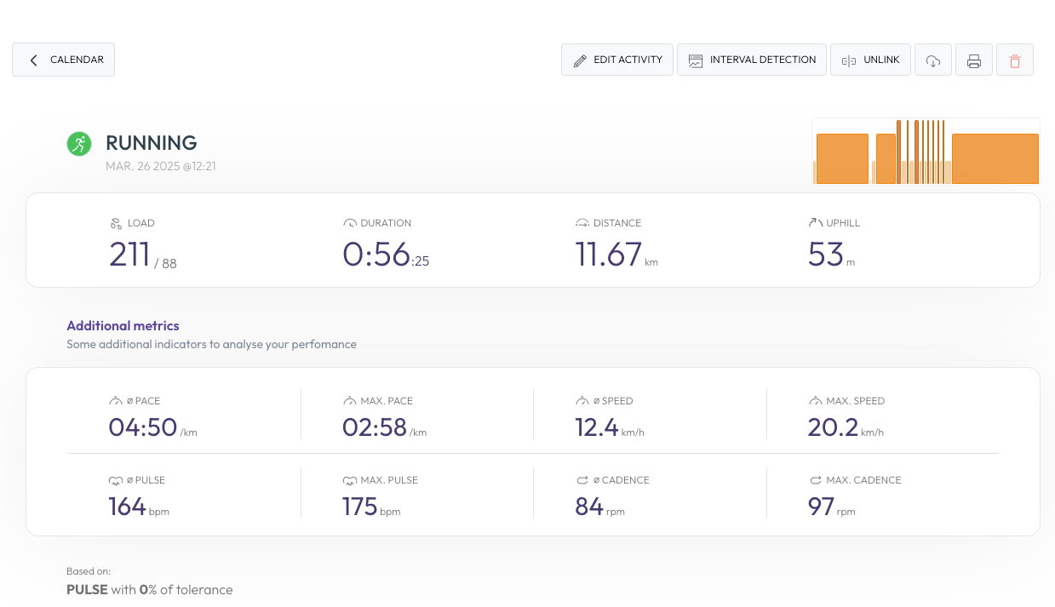Viewport: 1055px width, 607px height.
Task: Click the Additional metrics heading
Action: (123, 325)
